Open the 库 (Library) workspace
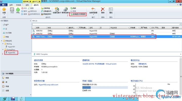Image resolution: width=182 pixels, height=101 pixels. coord(16,82)
